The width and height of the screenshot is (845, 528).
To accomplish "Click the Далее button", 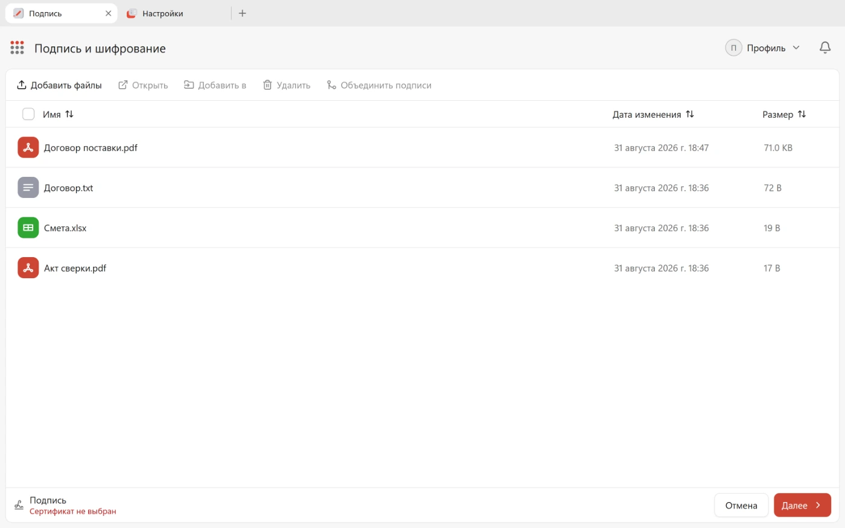I will point(802,505).
